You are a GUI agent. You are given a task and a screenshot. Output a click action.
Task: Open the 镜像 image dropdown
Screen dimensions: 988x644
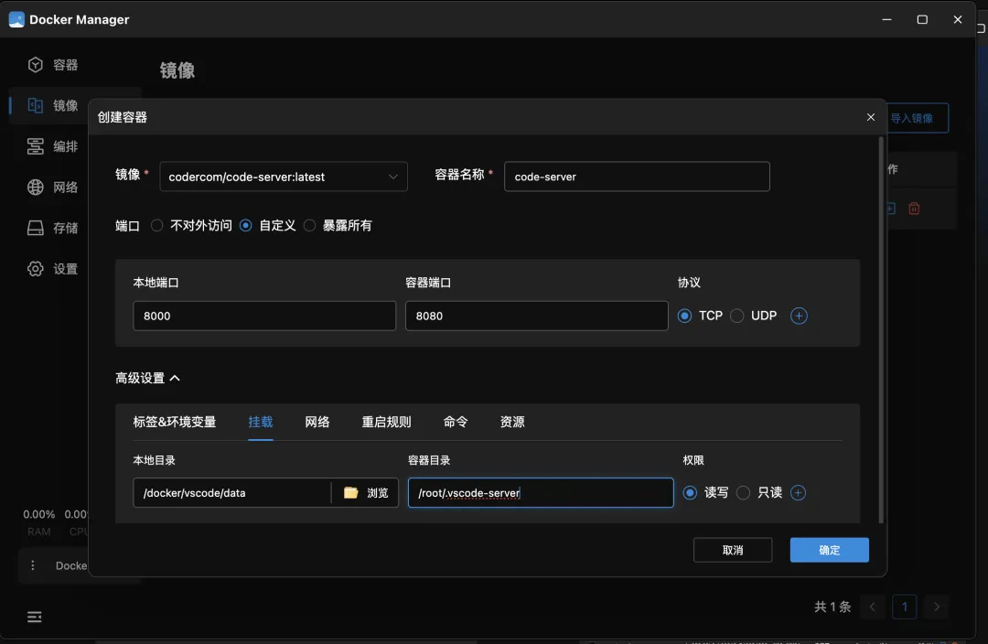pos(284,177)
